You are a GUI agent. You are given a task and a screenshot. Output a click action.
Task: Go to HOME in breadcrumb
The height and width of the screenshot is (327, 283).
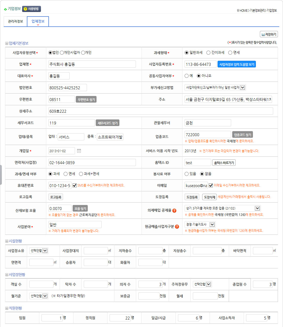point(243,11)
